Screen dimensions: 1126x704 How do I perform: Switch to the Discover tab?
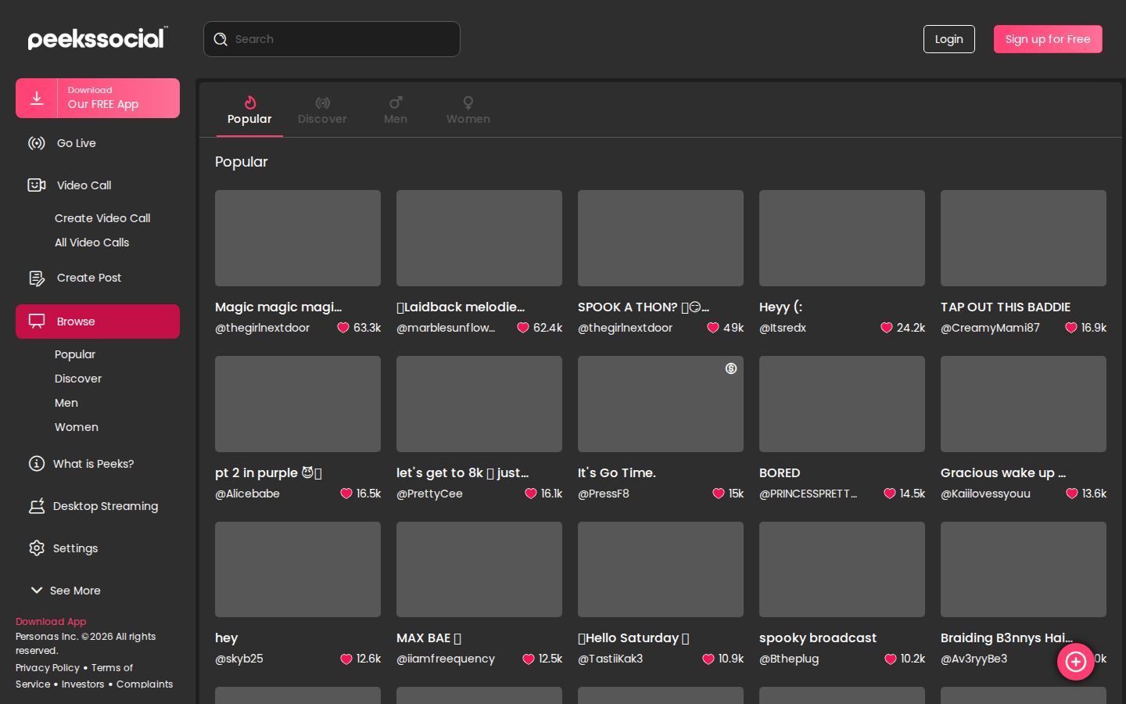coord(322,110)
